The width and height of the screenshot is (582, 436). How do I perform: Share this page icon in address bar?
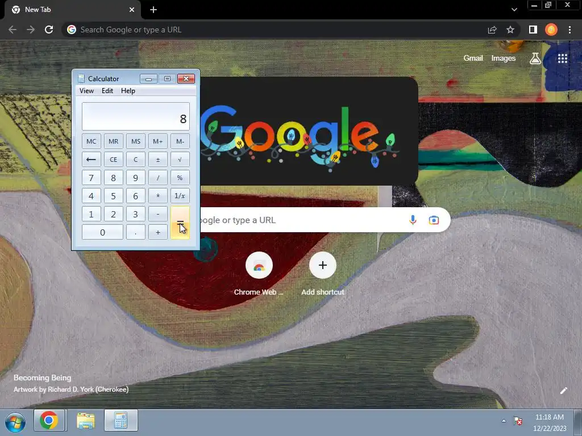492,30
